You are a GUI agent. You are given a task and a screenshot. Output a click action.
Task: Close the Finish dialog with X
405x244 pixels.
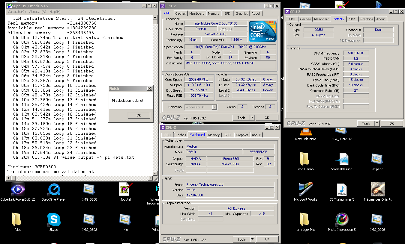150,89
